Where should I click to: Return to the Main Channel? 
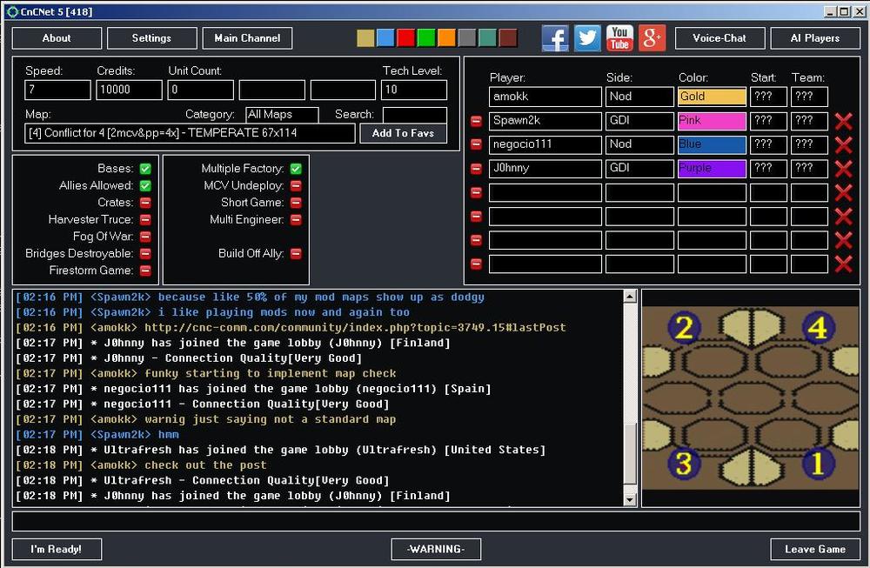[247, 38]
